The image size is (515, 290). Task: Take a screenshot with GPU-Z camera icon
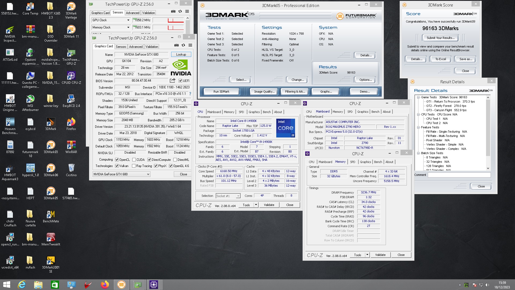click(176, 45)
